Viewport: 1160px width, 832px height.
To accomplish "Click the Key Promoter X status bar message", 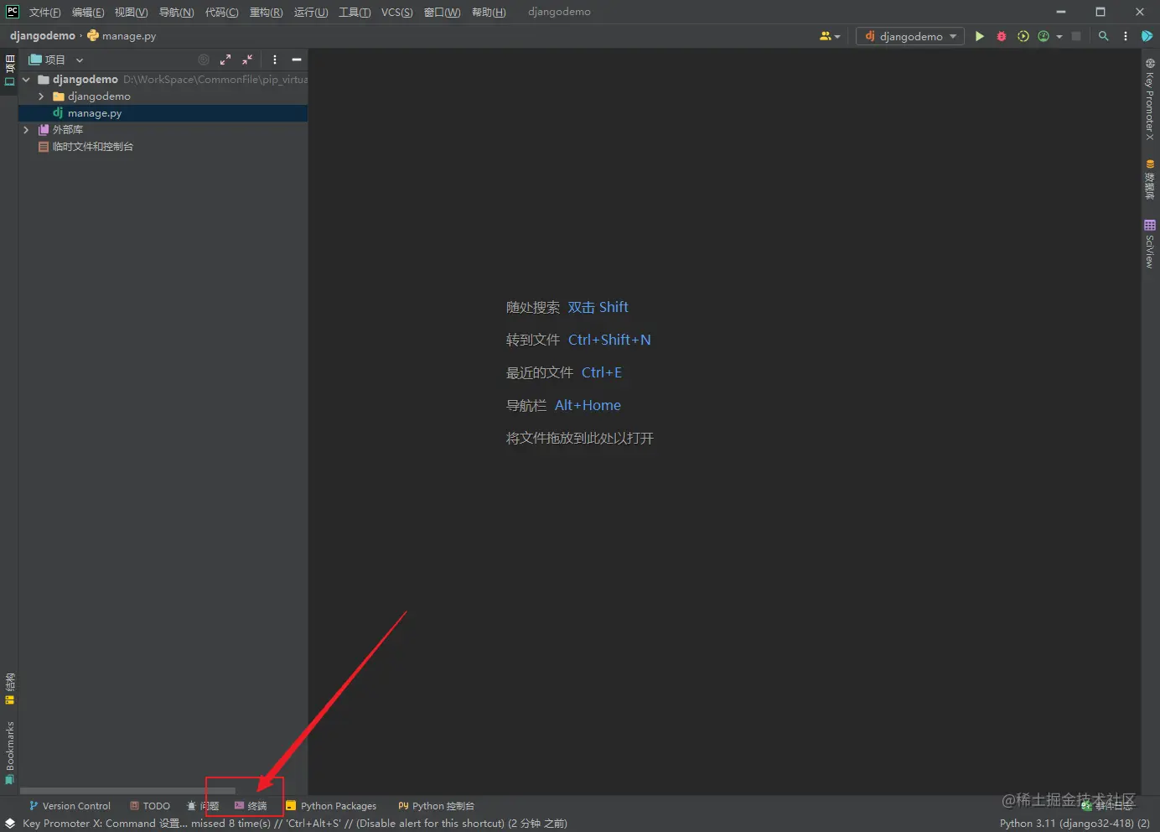I will [295, 824].
